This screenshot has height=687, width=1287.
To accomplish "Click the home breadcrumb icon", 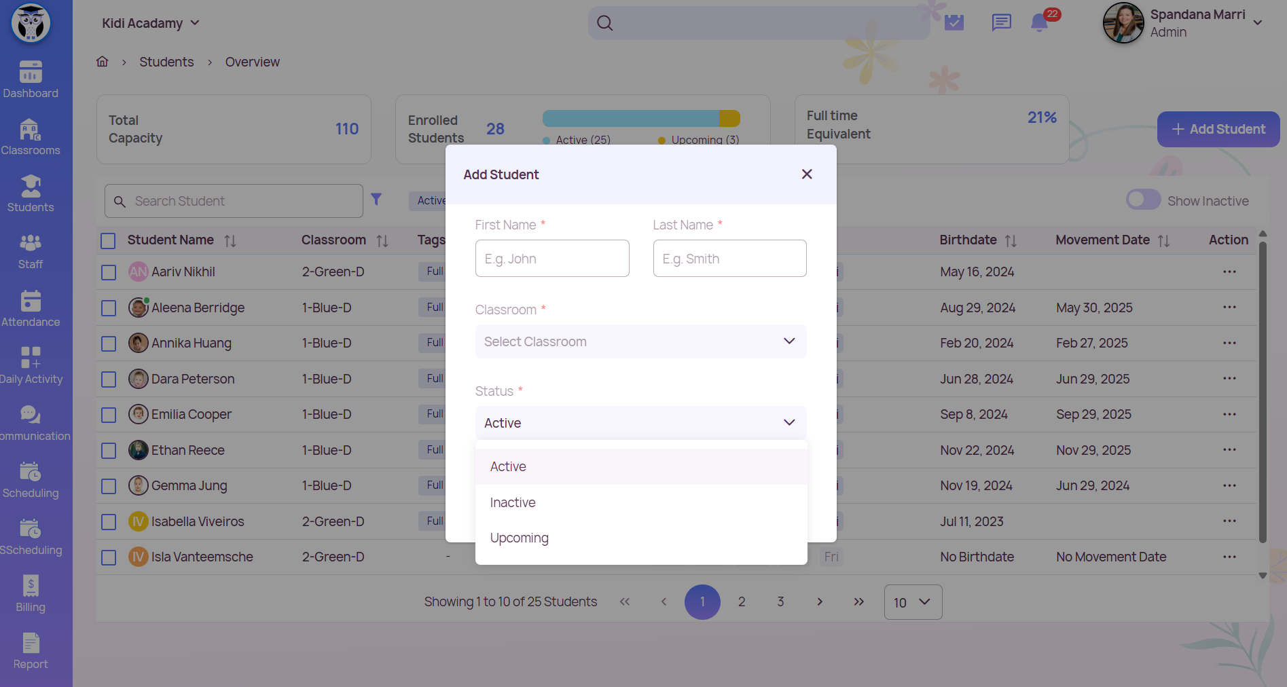I will 103,62.
